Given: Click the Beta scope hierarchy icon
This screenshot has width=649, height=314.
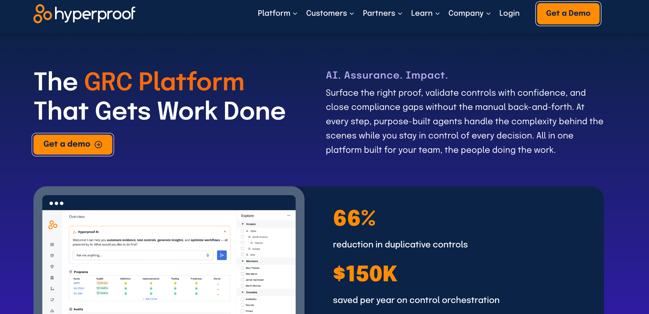Looking at the screenshot, I should [x=247, y=254].
